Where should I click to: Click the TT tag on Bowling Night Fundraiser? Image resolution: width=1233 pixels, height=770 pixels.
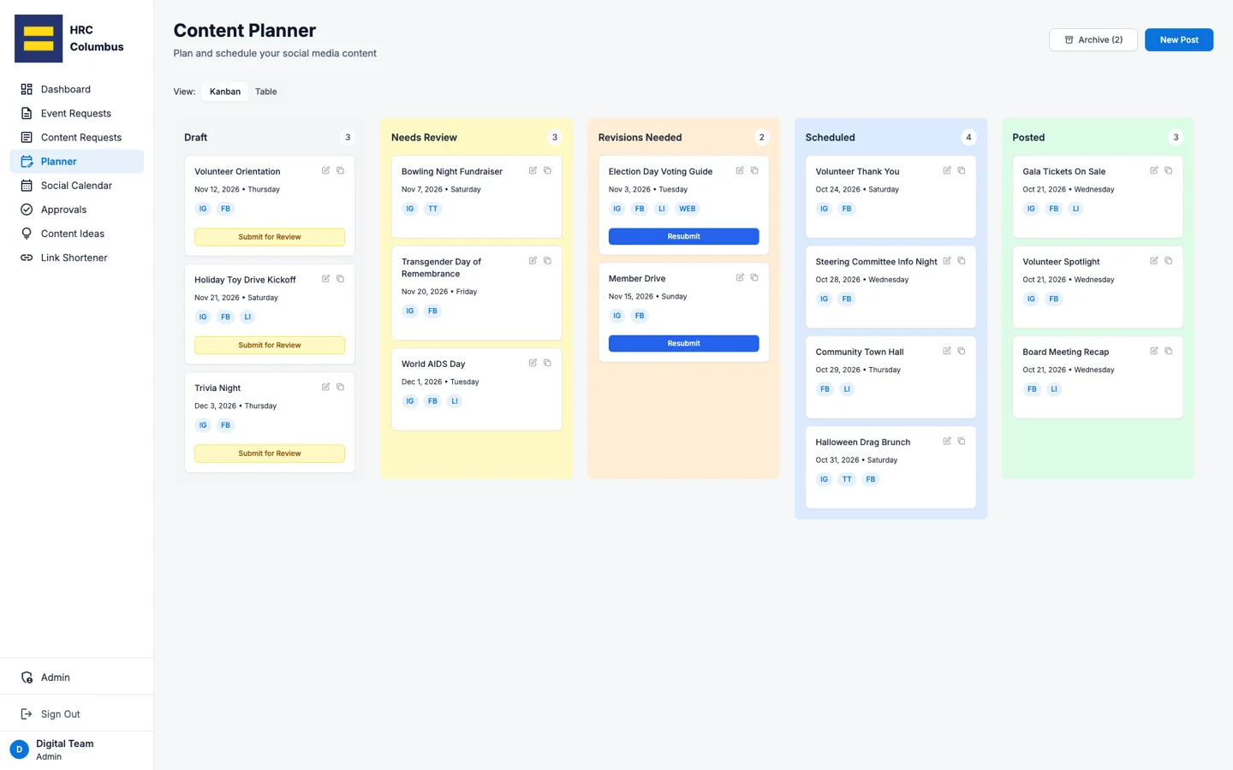click(433, 209)
